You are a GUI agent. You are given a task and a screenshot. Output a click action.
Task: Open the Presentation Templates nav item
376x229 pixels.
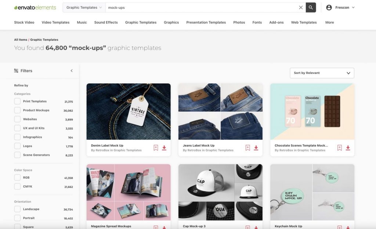click(x=206, y=22)
